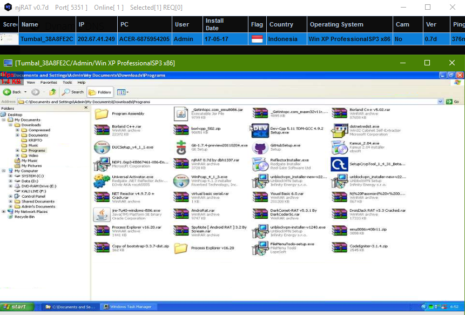Click the IP cell 202.67.41.249

click(96, 39)
